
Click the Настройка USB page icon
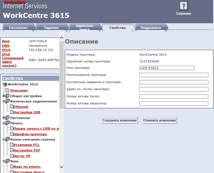coord(12,112)
